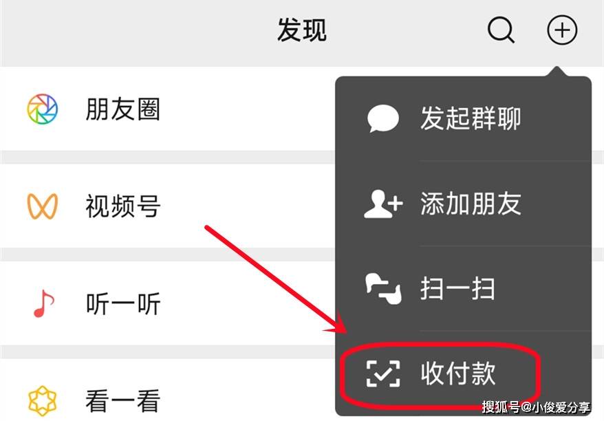Tap the plus circle icon at top

562,30
